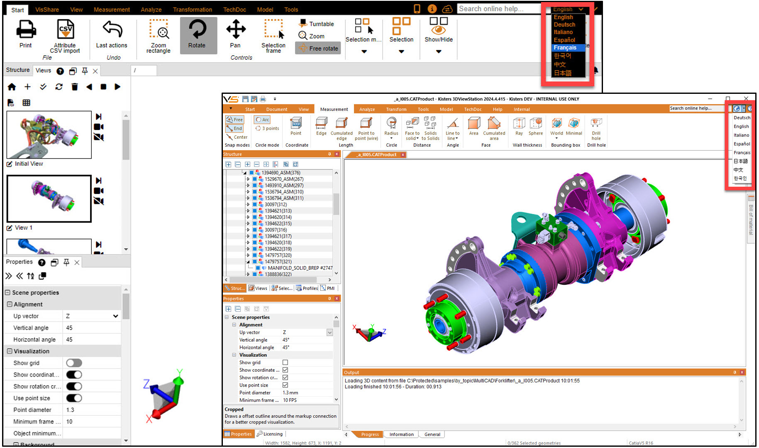Activate the Selection frame tool
Screen dimensions: 759x448
coord(273,36)
